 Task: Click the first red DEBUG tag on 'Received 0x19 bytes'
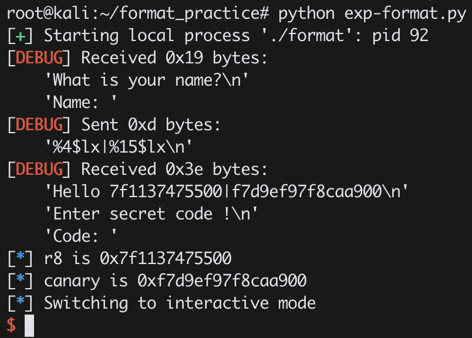(39, 58)
